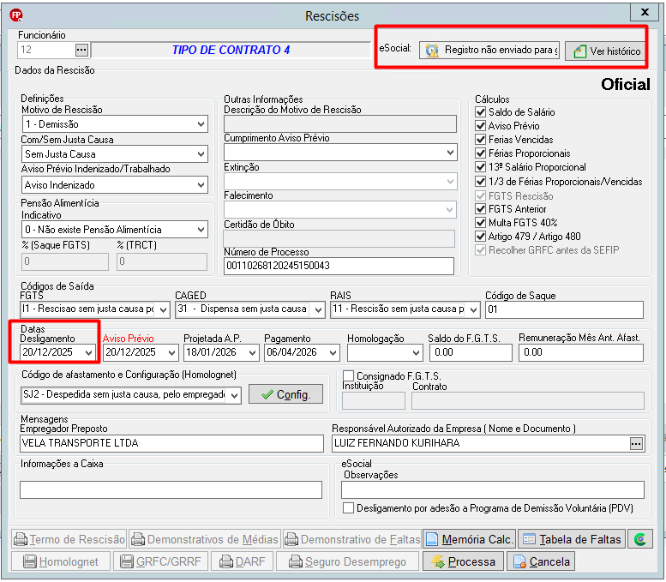Open Pensão Alimentícia Indicativo dropdown
Viewport: 666px width, 582px height.
coord(201,230)
